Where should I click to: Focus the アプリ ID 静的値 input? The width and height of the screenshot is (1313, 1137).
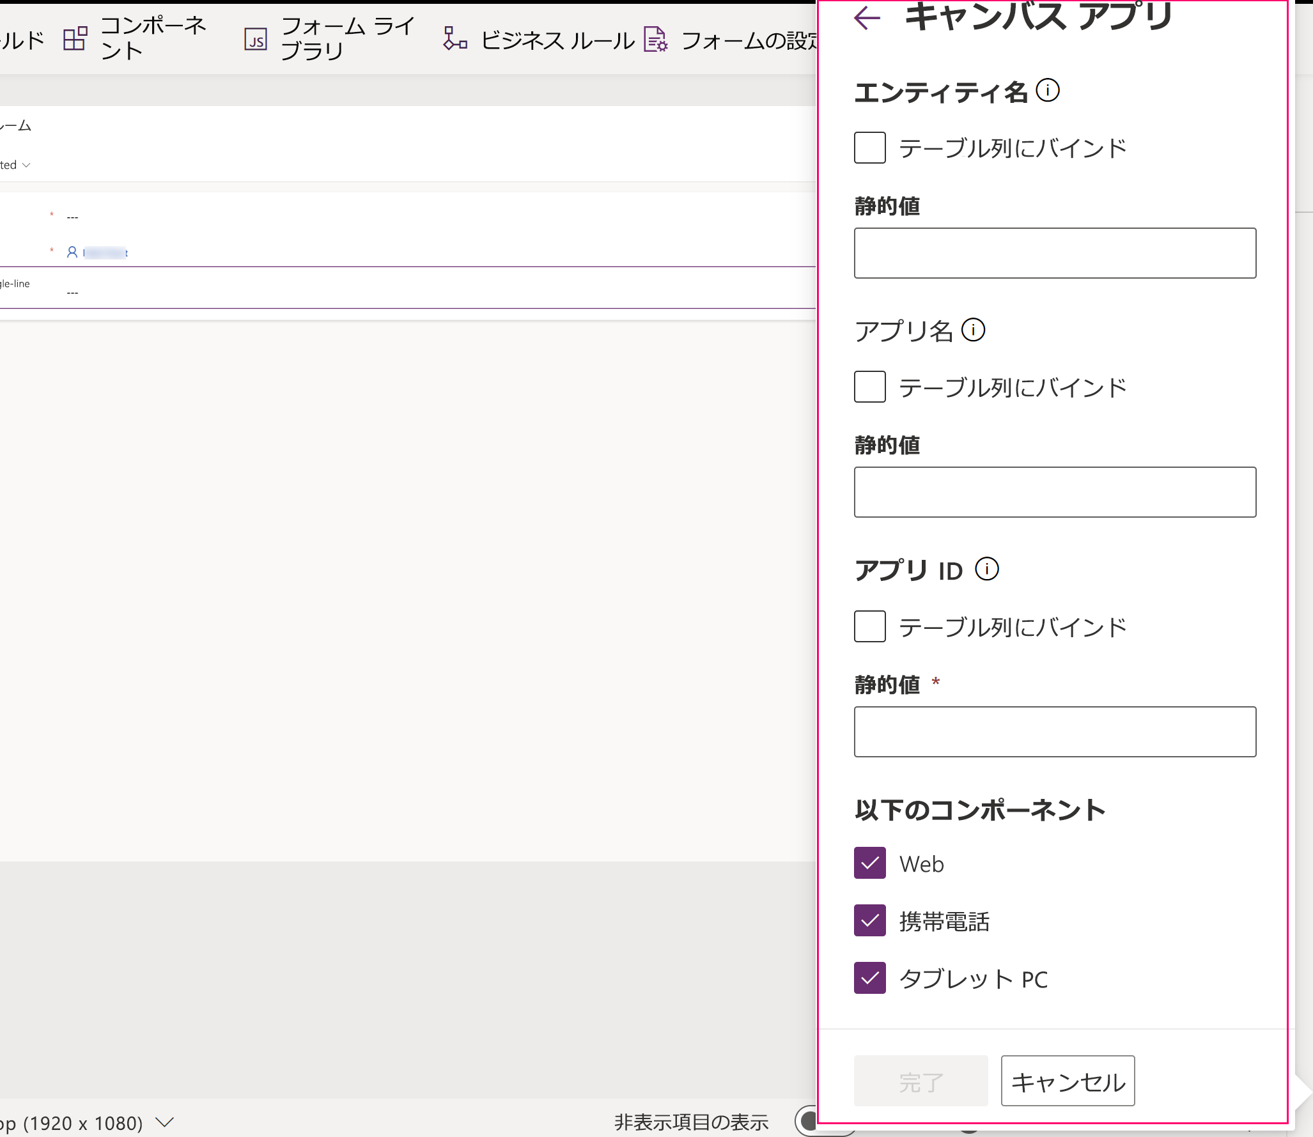point(1055,732)
